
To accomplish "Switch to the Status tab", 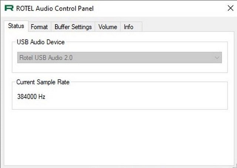I will [x=16, y=26].
